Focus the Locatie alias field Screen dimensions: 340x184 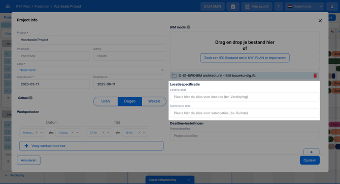245,97
